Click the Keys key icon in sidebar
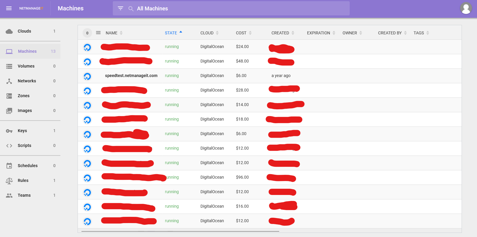 coord(9,131)
